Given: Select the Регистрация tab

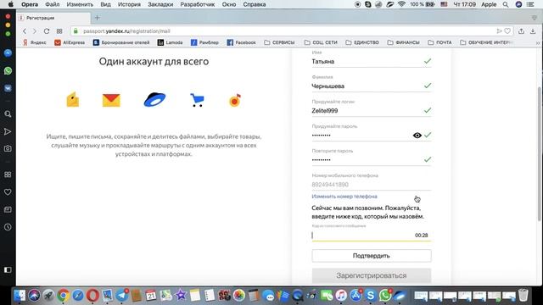Looking at the screenshot, I should click(x=53, y=18).
